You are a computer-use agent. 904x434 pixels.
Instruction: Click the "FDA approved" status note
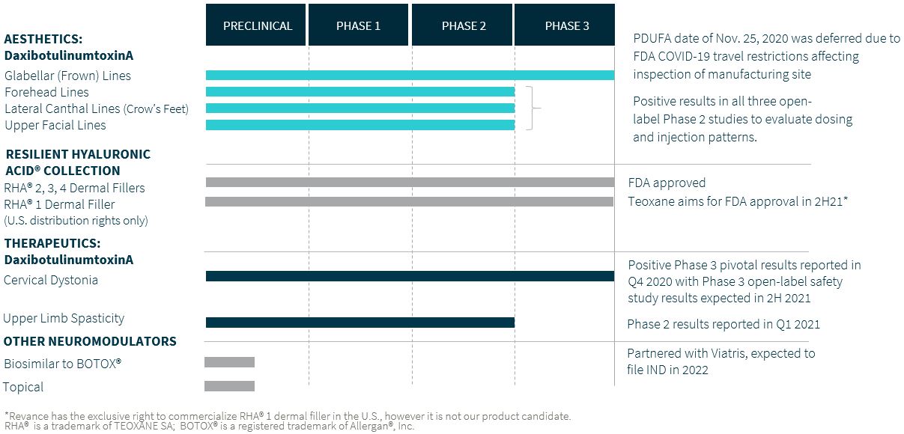(x=667, y=183)
